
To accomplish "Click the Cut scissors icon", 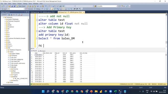I will pyautogui.click(x=38, y=6).
